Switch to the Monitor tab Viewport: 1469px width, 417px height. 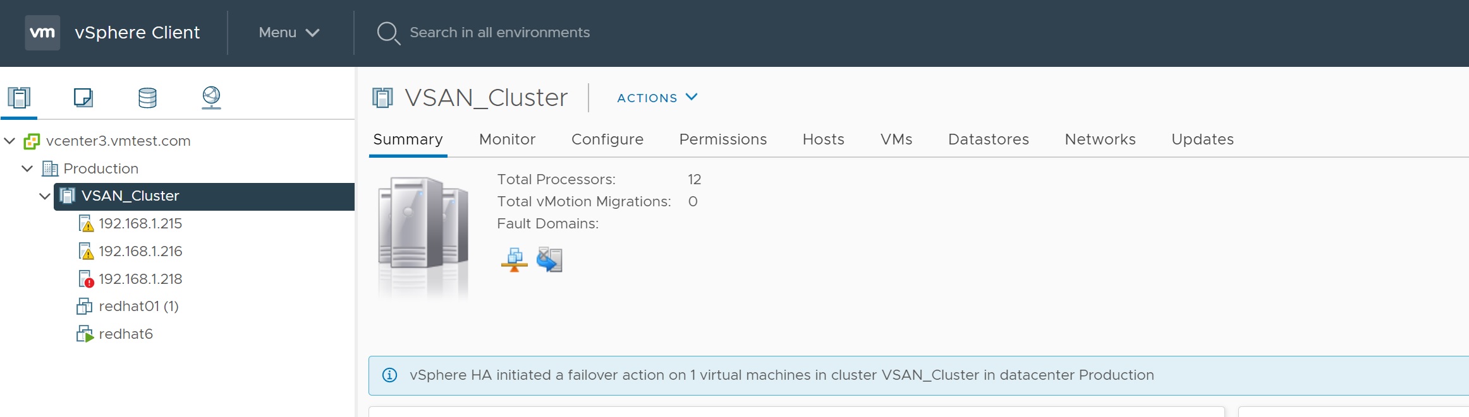507,139
